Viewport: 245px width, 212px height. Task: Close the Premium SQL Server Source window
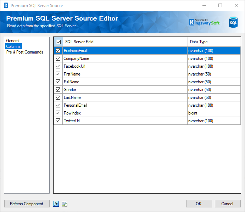pos(236,5)
